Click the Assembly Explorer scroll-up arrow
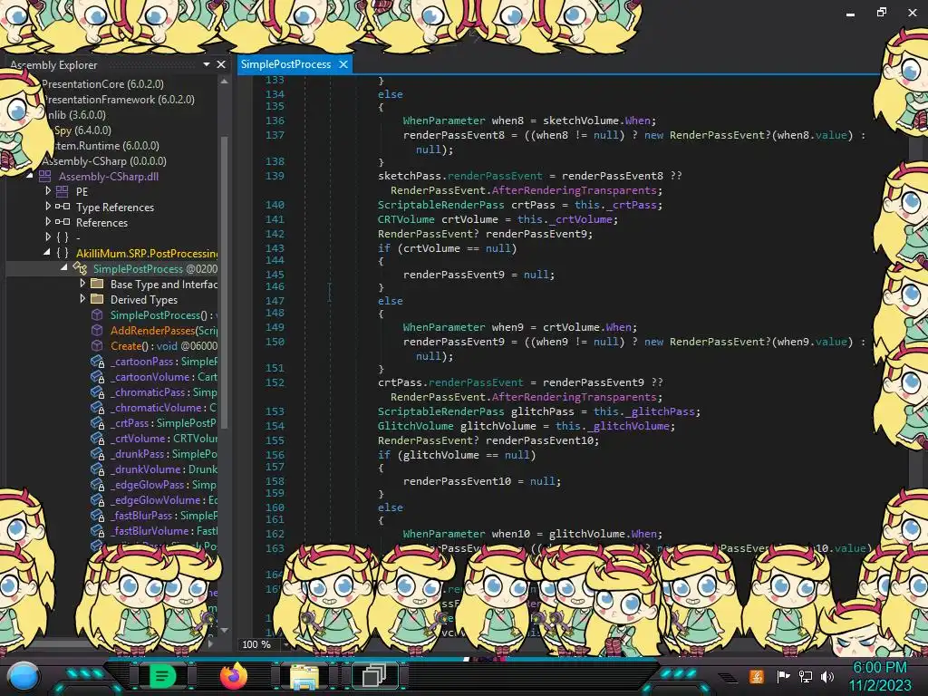 tap(225, 81)
